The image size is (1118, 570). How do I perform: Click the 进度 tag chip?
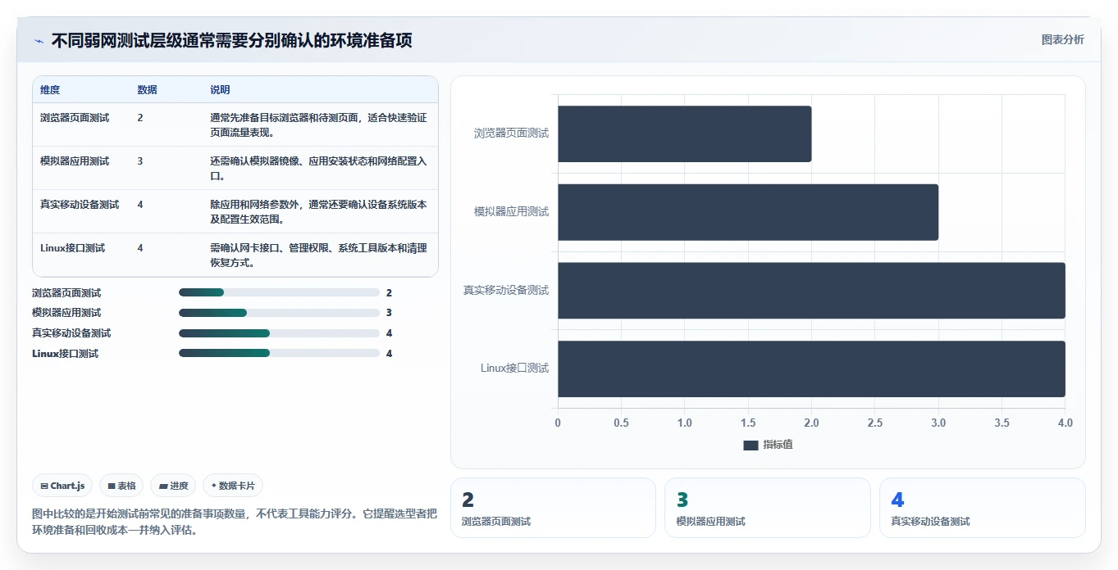(x=173, y=486)
